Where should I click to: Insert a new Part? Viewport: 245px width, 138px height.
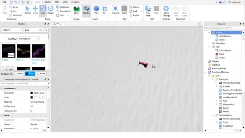tap(96, 11)
